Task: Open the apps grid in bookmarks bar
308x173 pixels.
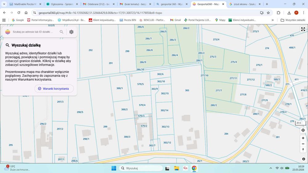Action: [x=4, y=20]
